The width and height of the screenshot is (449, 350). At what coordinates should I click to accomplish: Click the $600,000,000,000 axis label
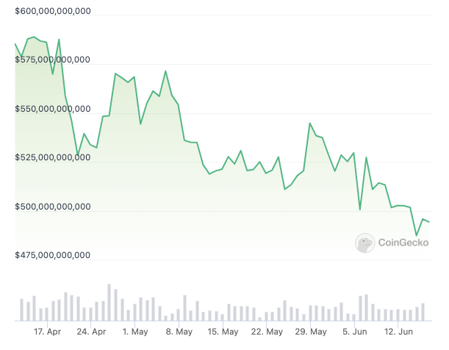coord(53,10)
